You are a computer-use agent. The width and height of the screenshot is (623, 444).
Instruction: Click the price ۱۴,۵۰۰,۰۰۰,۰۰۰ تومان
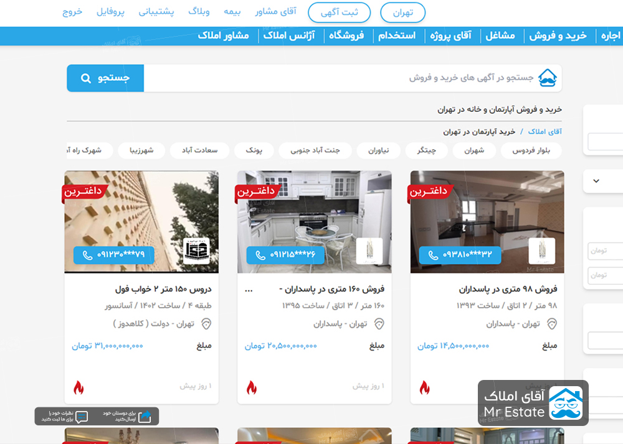[453, 346]
